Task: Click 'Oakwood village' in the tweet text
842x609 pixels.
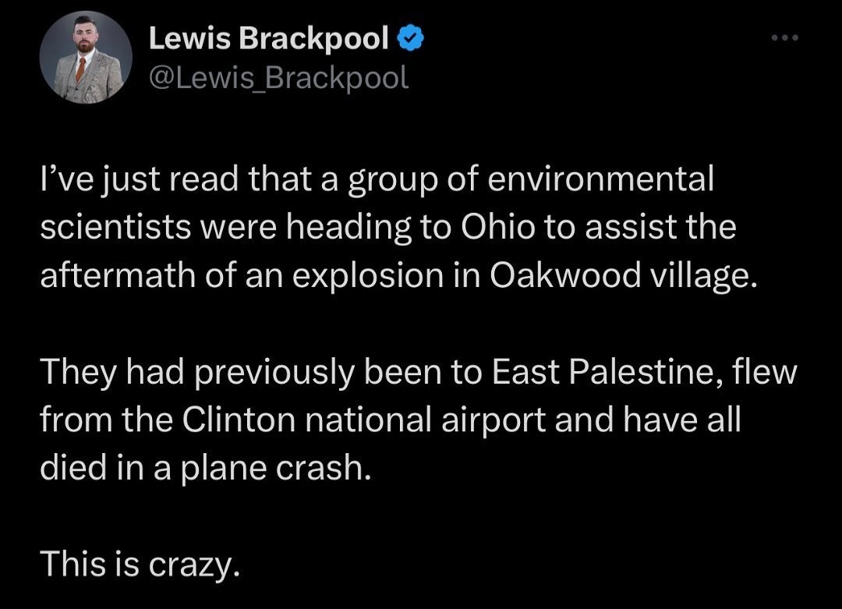Action: pyautogui.click(x=623, y=275)
